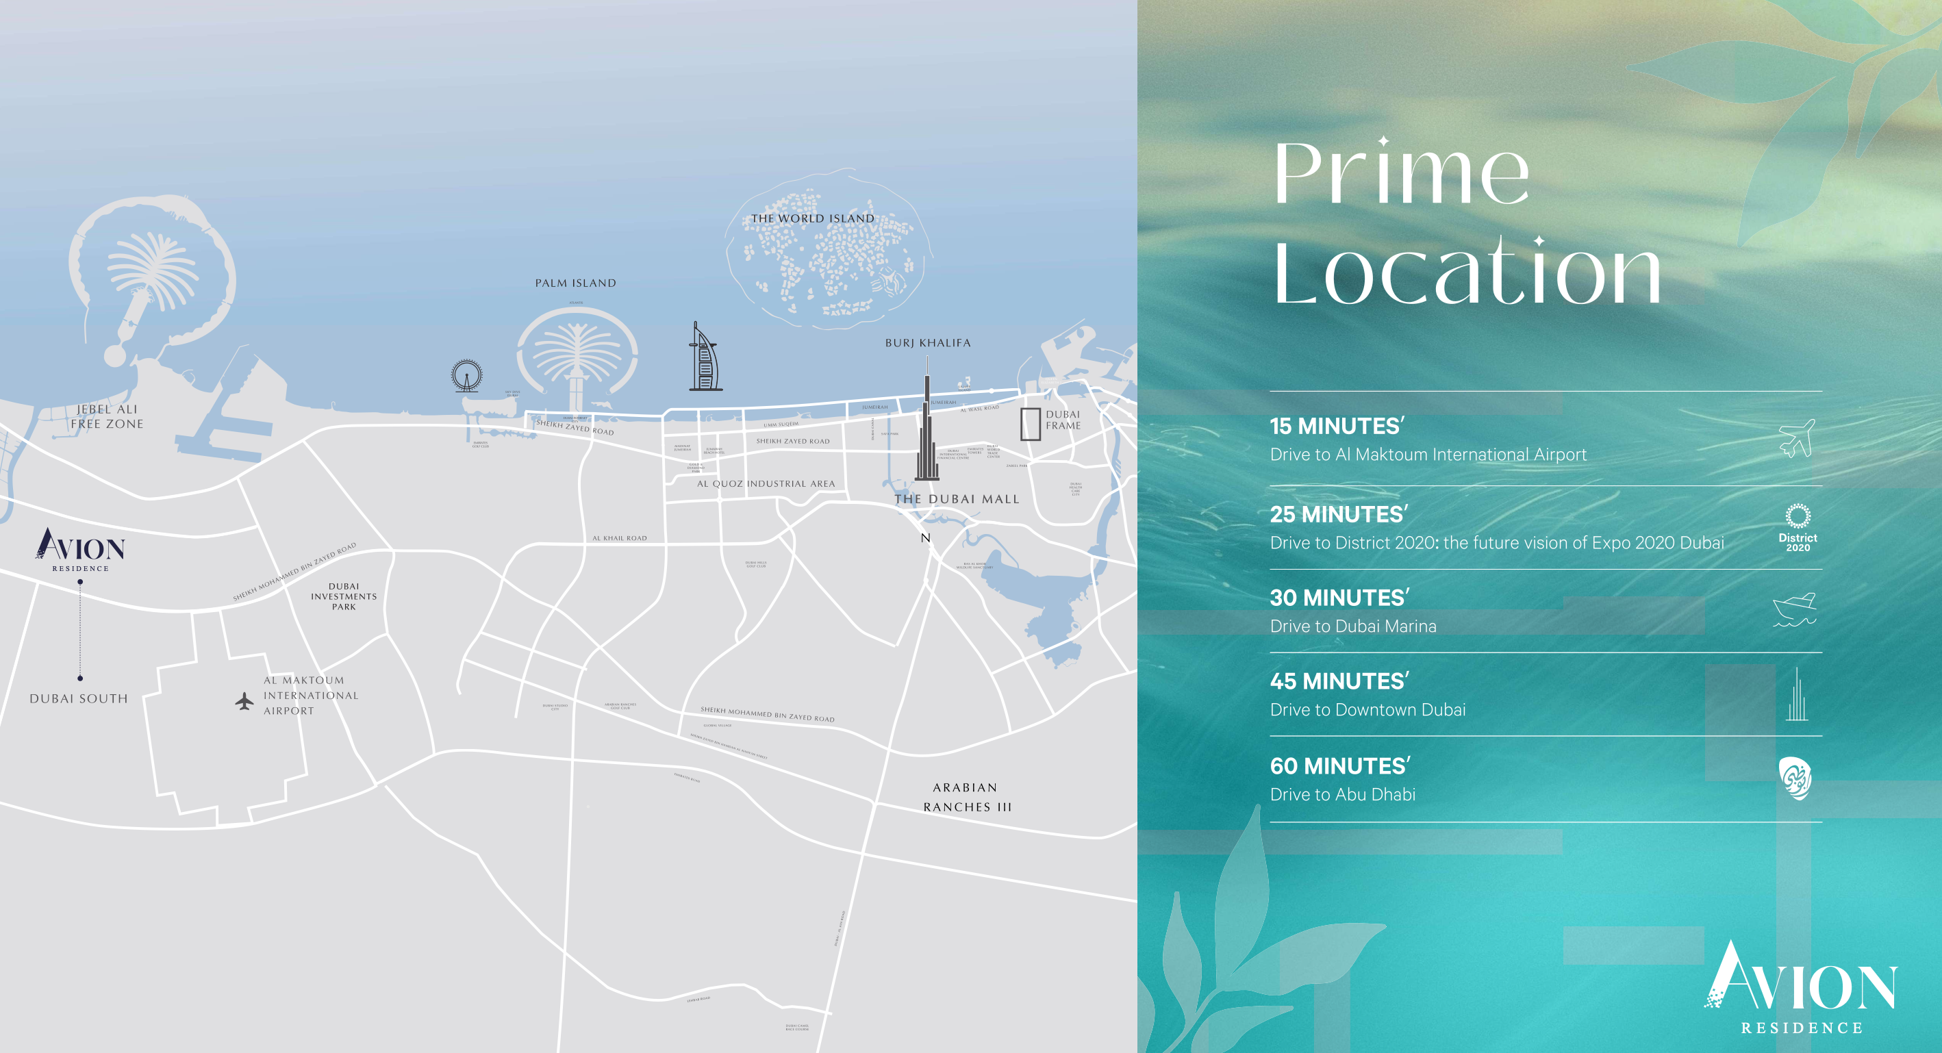Click the skyscraper icon beside Downtown Dubai

[x=1797, y=695]
